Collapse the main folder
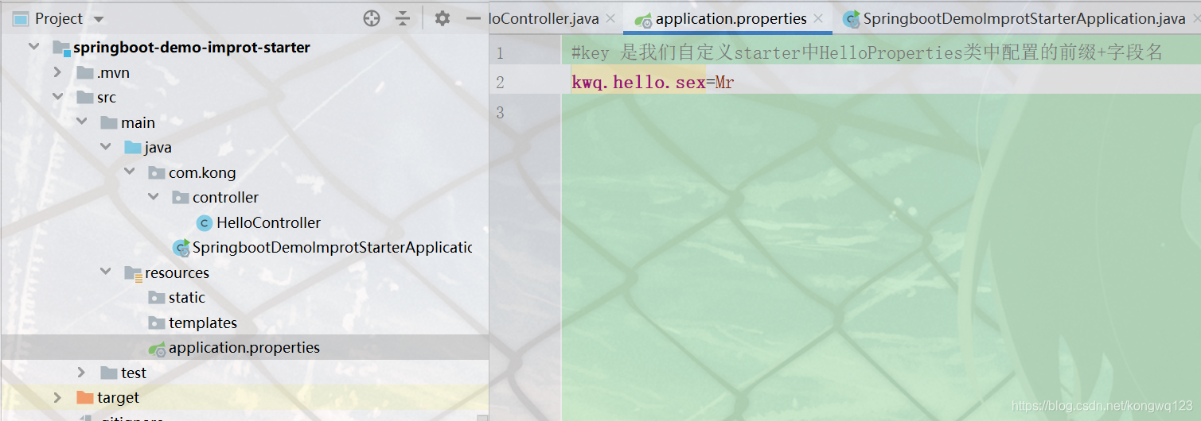Screen dimensions: 1201x421 pyautogui.click(x=81, y=122)
